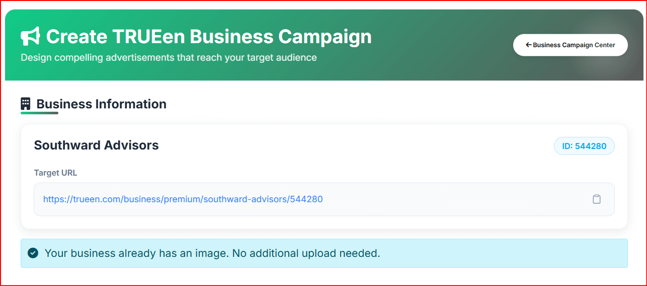
Task: Click the Target URL field box
Action: click(x=324, y=199)
